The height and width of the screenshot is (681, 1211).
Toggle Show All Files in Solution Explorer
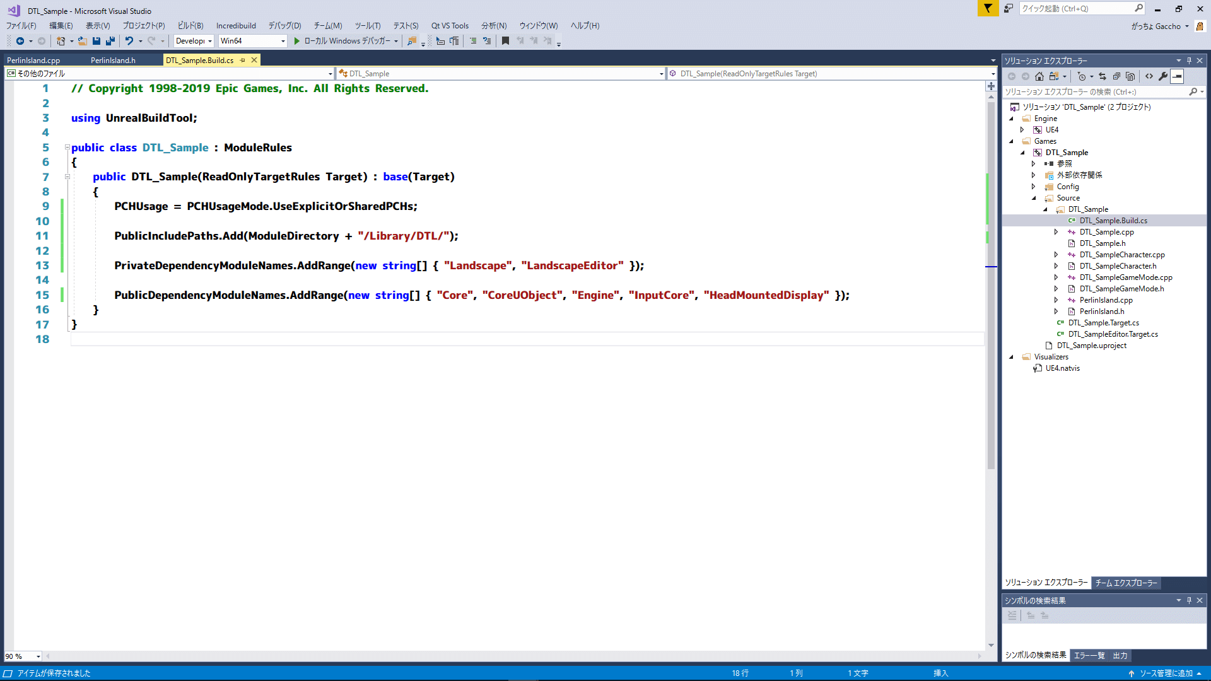(x=1130, y=76)
